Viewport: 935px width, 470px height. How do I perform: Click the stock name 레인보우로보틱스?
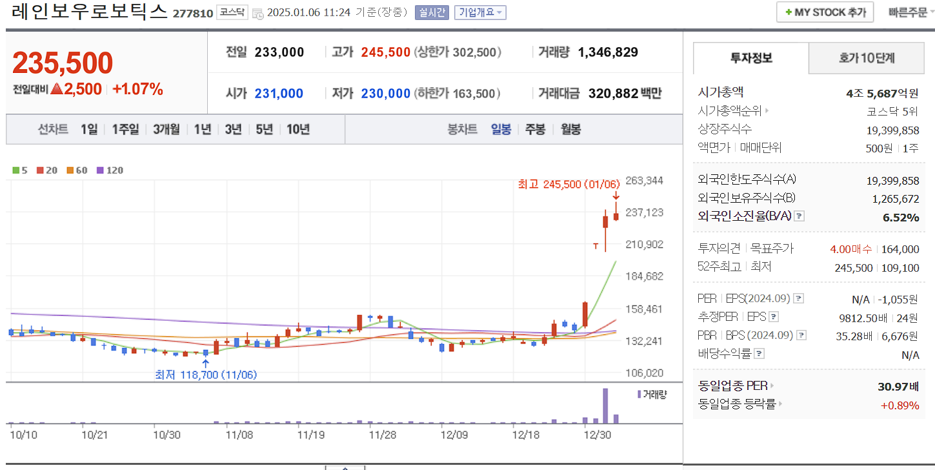pyautogui.click(x=90, y=12)
